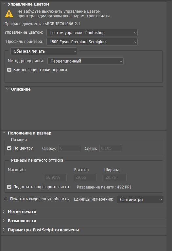This screenshot has width=172, height=251.
Task: Expand the Возможности section
Action: tap(4, 221)
